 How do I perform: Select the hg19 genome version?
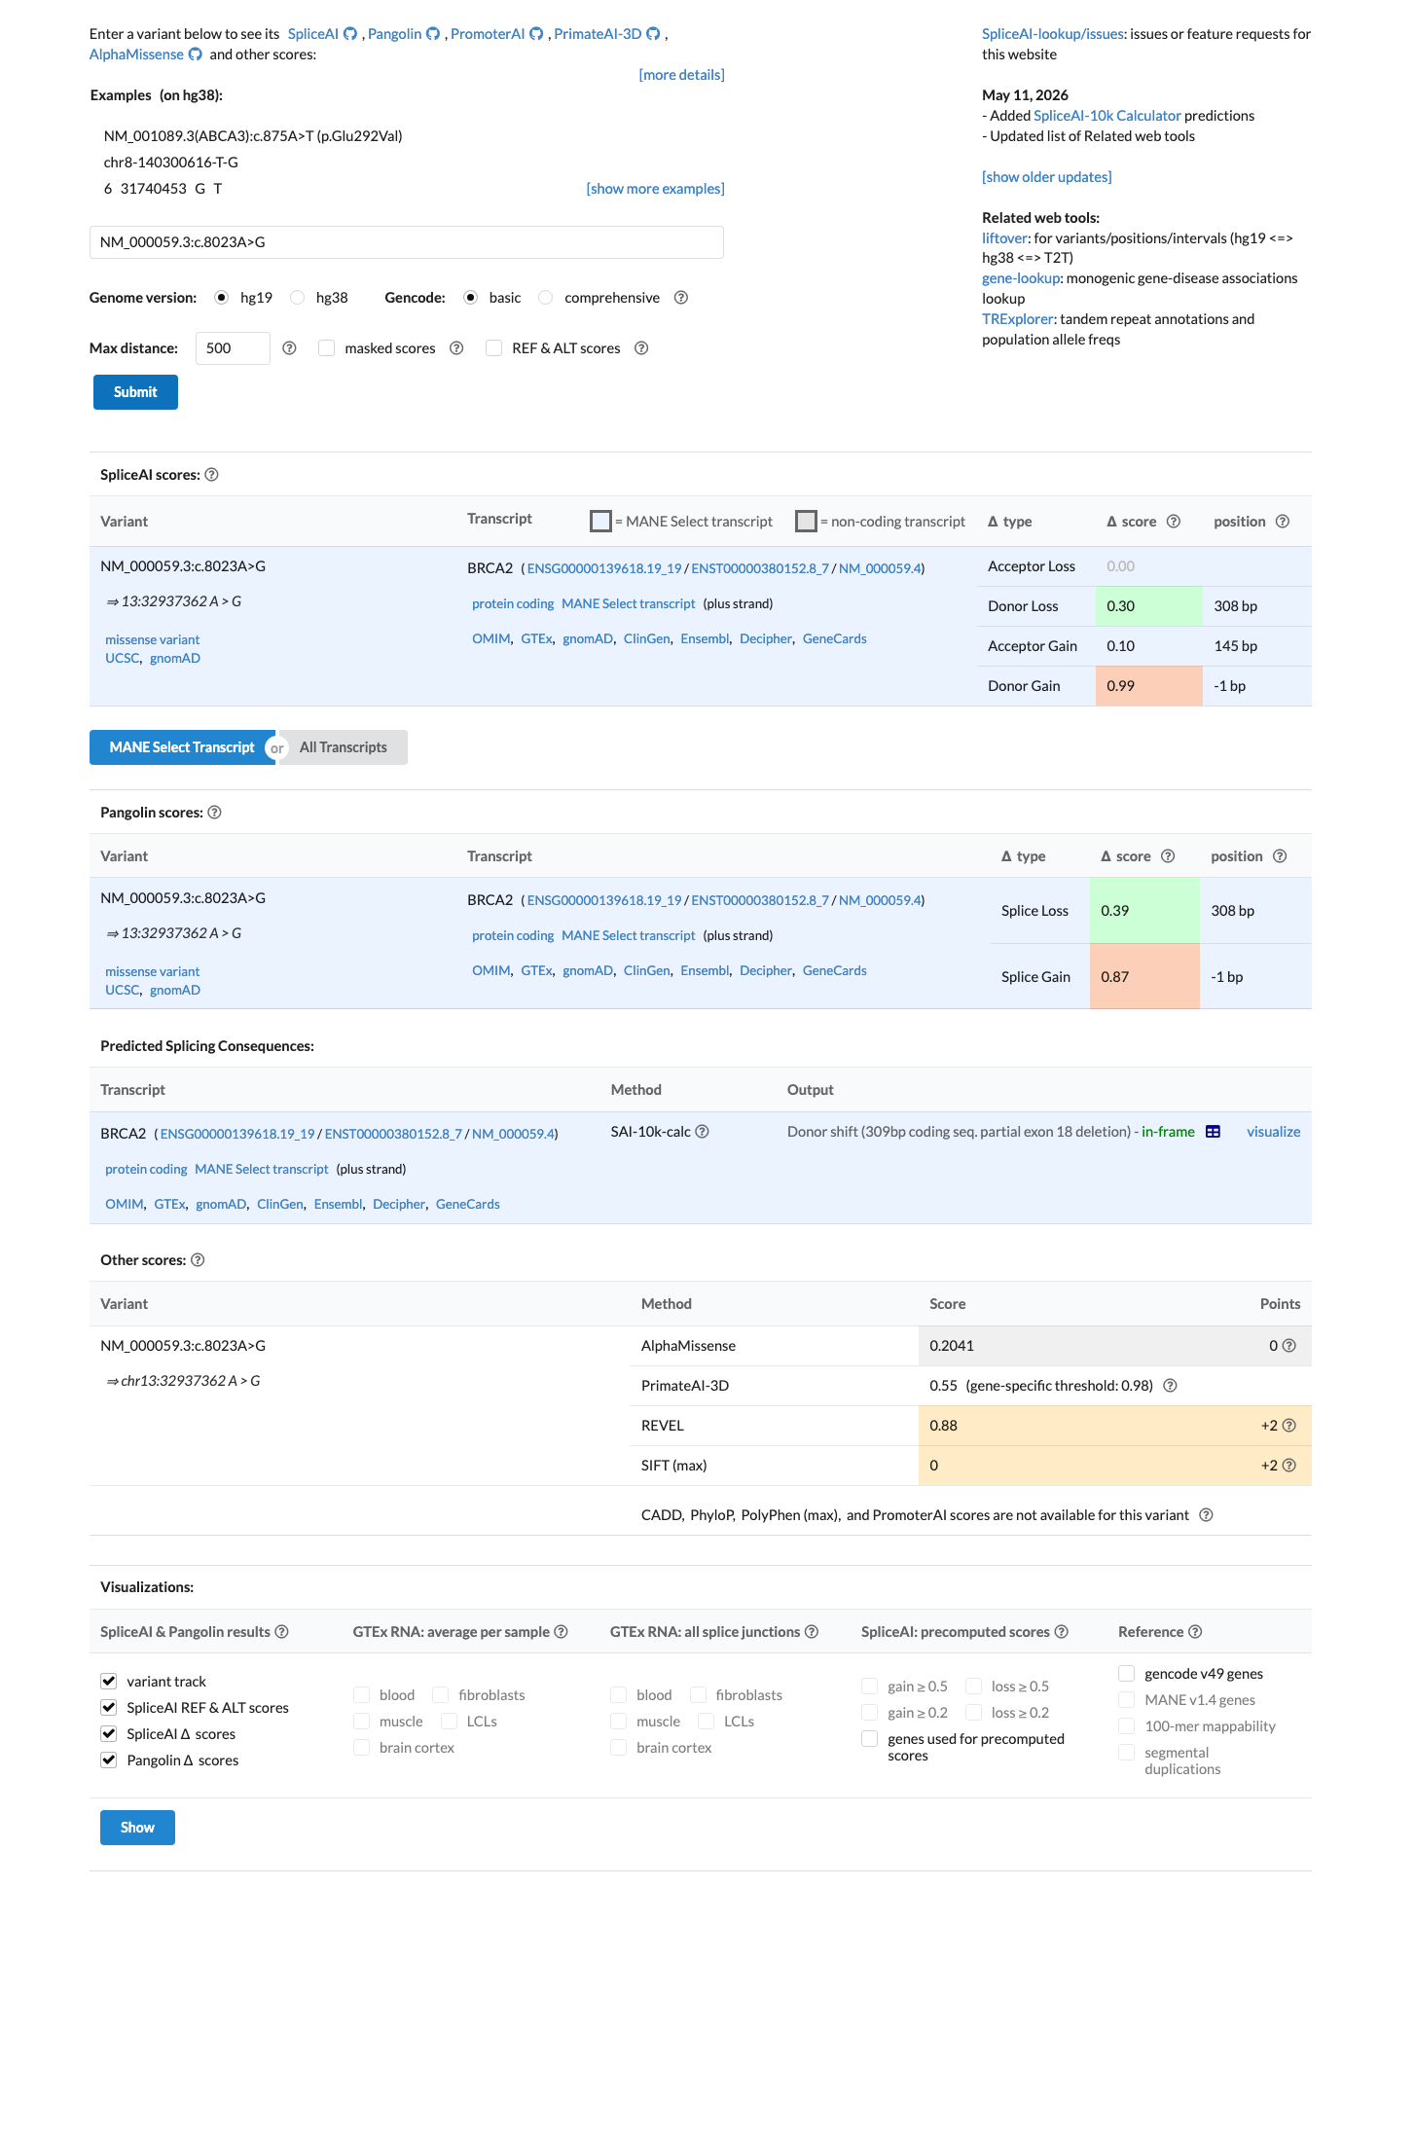click(222, 298)
